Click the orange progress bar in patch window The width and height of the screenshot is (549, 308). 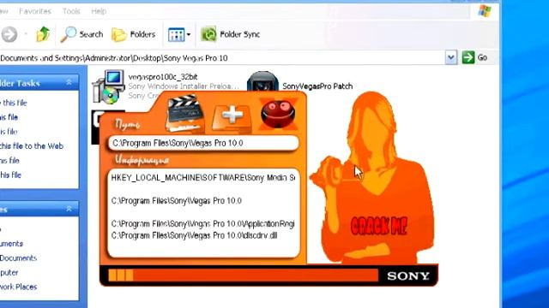click(244, 275)
